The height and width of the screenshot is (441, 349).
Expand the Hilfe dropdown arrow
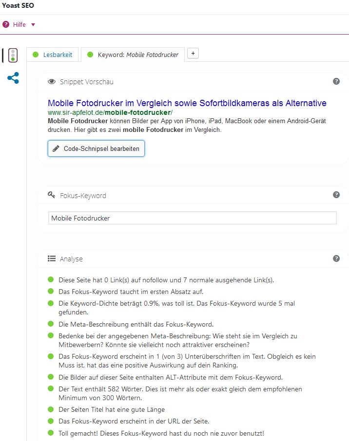coord(33,25)
